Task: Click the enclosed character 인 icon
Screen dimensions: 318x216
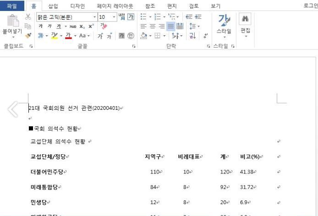Action: tap(131, 36)
